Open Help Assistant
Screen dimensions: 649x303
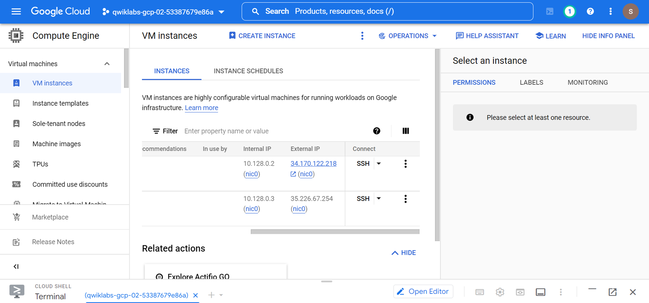[487, 36]
